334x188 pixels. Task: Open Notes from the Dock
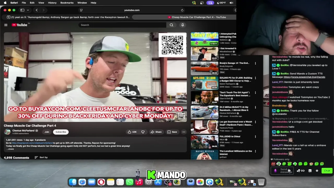tap(111, 182)
